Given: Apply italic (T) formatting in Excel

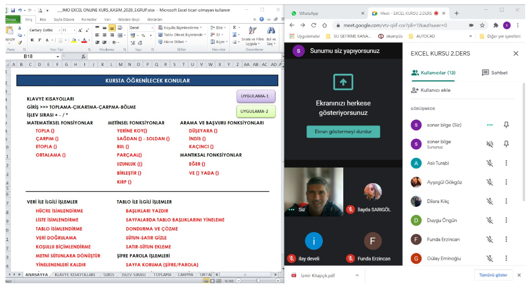Looking at the screenshot, I should pyautogui.click(x=40, y=40).
